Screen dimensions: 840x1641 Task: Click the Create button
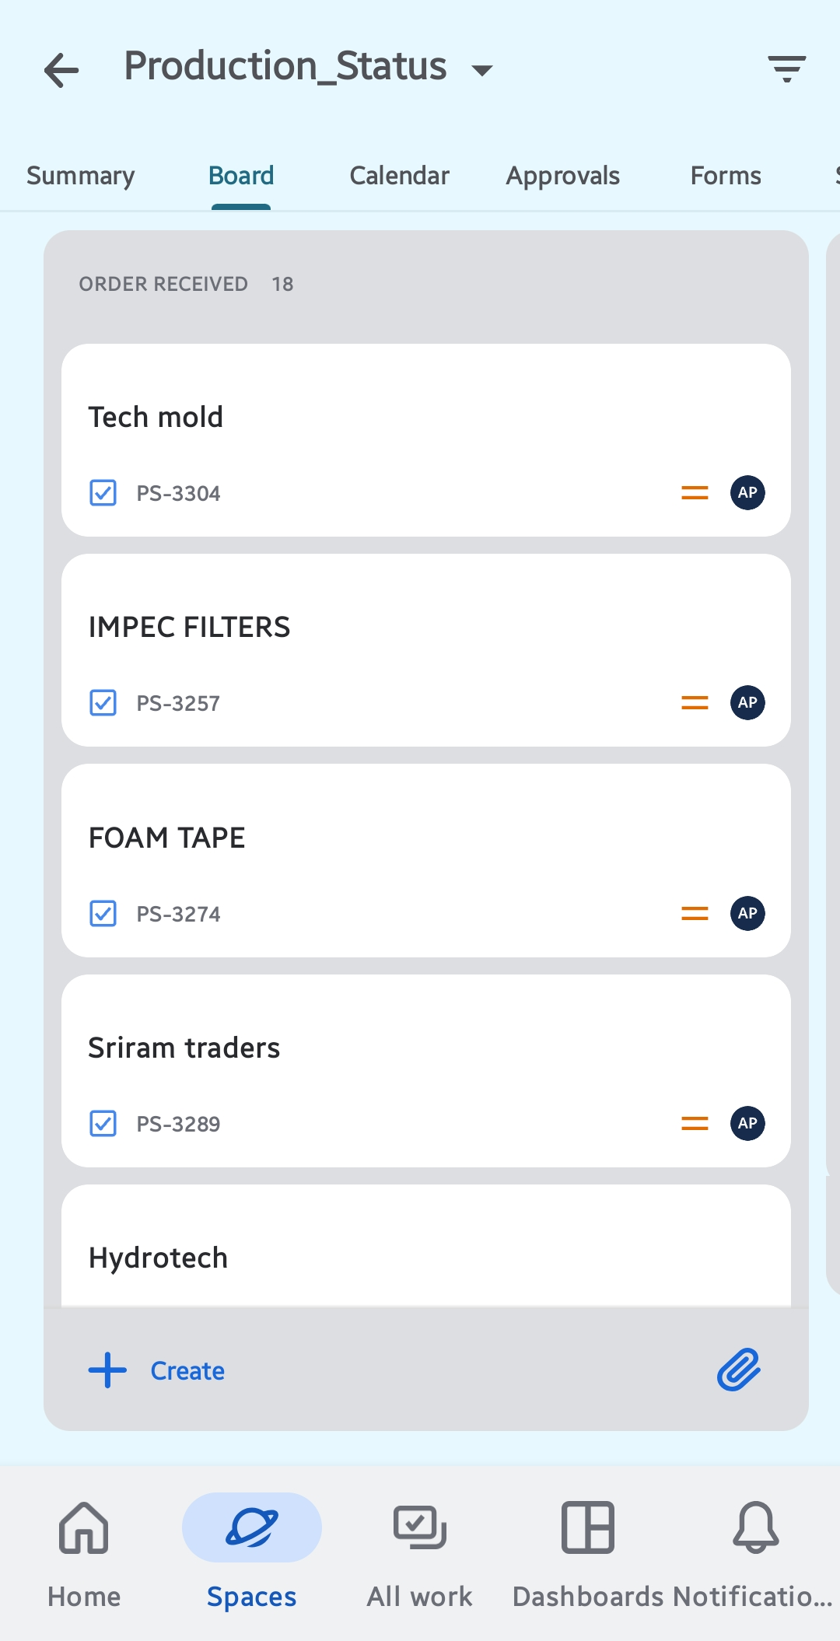click(x=156, y=1370)
